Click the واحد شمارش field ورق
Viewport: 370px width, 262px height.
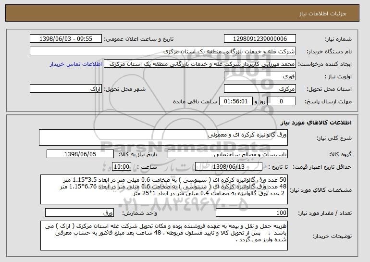click(79, 212)
